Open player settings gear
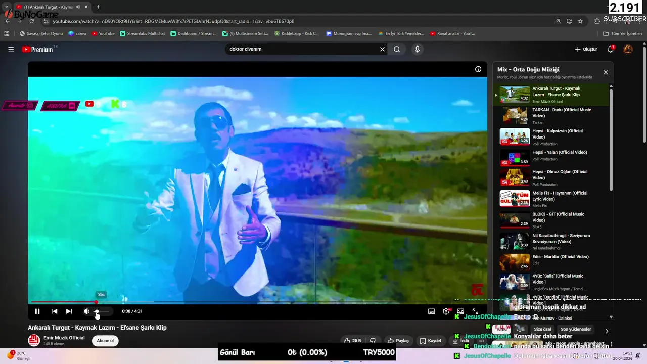The width and height of the screenshot is (647, 364). pos(446,311)
